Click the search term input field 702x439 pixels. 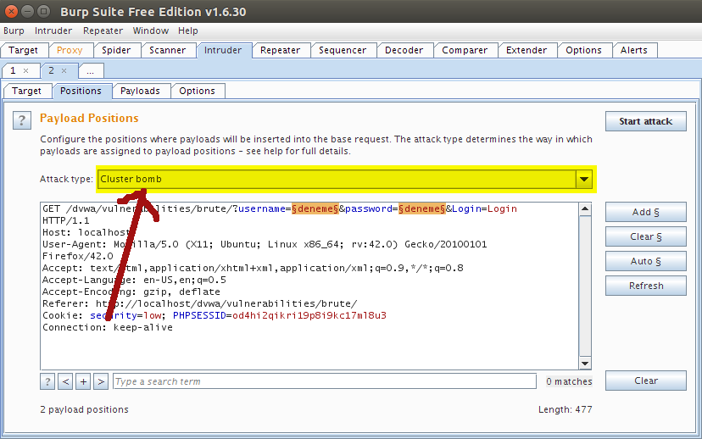click(x=325, y=381)
